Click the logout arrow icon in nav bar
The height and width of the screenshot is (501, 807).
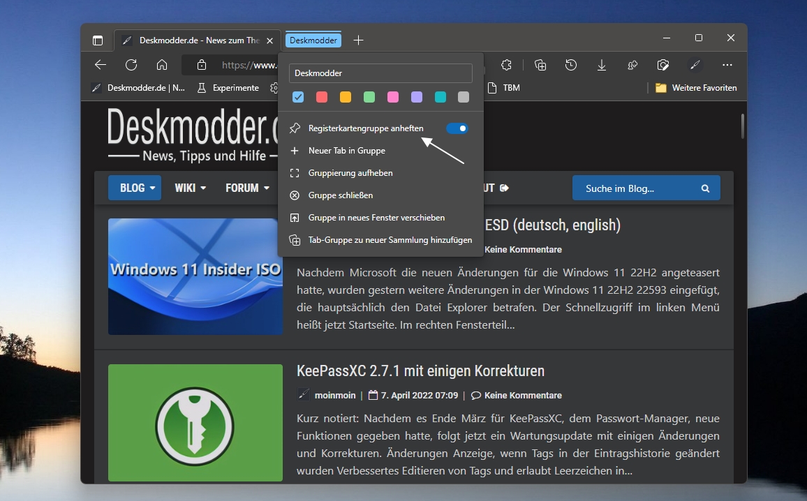tap(504, 188)
